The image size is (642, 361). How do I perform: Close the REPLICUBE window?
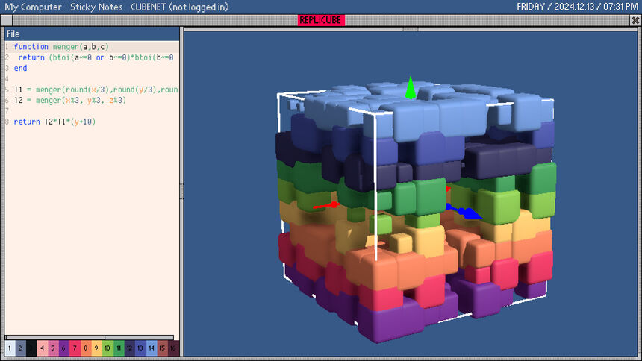pyautogui.click(x=635, y=21)
